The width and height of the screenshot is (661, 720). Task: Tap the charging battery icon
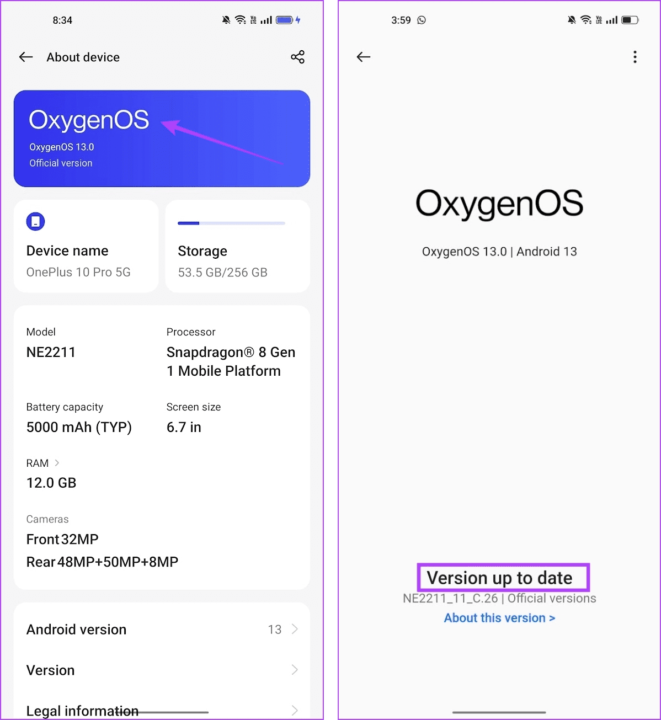[287, 20]
